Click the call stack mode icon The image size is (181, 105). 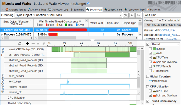(138, 15)
